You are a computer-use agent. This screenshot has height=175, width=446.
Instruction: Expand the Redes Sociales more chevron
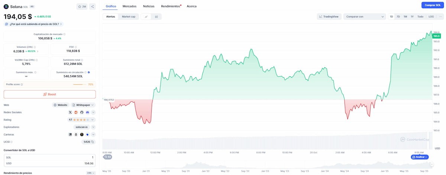click(x=93, y=112)
